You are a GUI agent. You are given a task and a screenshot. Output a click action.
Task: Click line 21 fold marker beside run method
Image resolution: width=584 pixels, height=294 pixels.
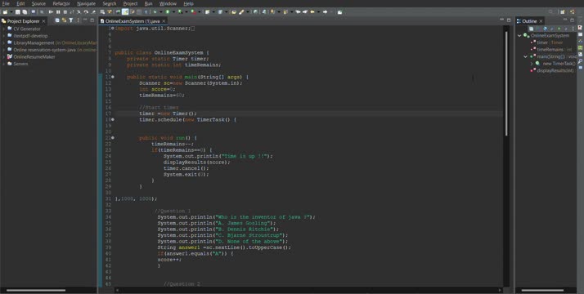113,138
